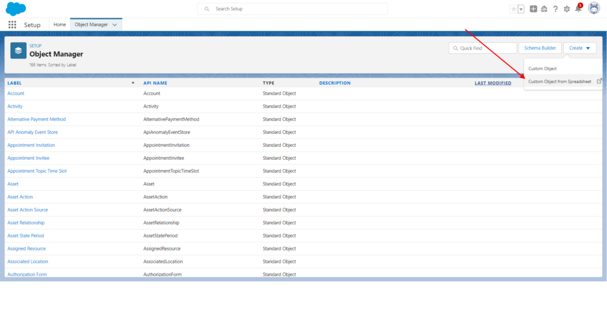Sort by Last Modified column header
Screen dimensions: 607x312
point(493,83)
